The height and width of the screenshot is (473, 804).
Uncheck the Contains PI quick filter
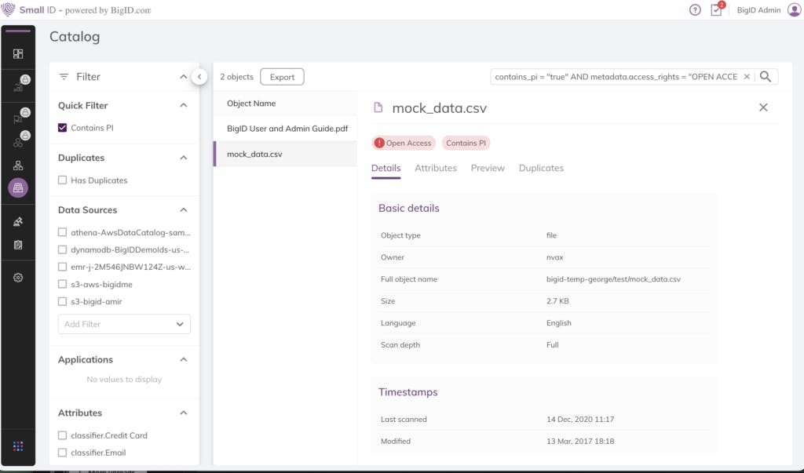[63, 128]
